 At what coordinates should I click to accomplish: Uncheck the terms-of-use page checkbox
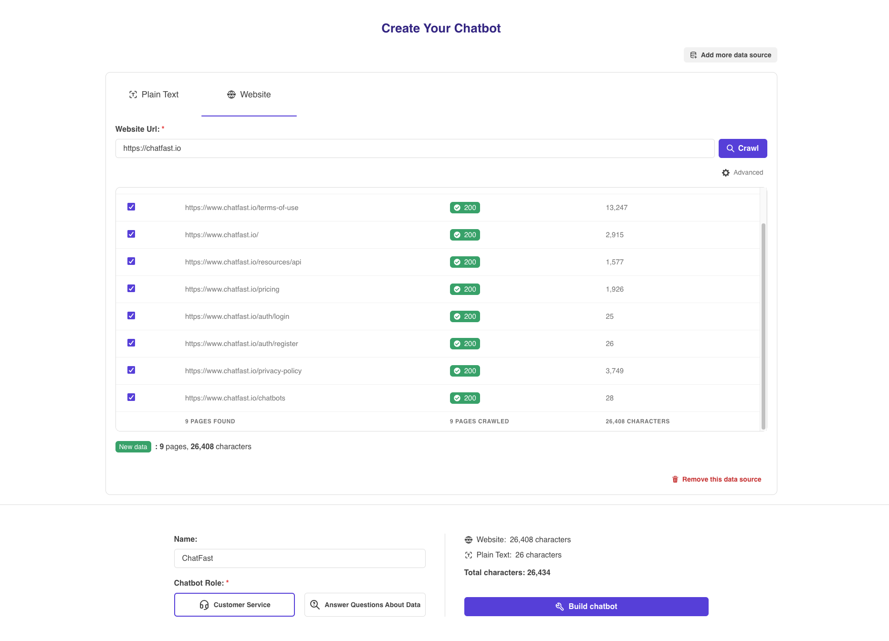point(131,207)
